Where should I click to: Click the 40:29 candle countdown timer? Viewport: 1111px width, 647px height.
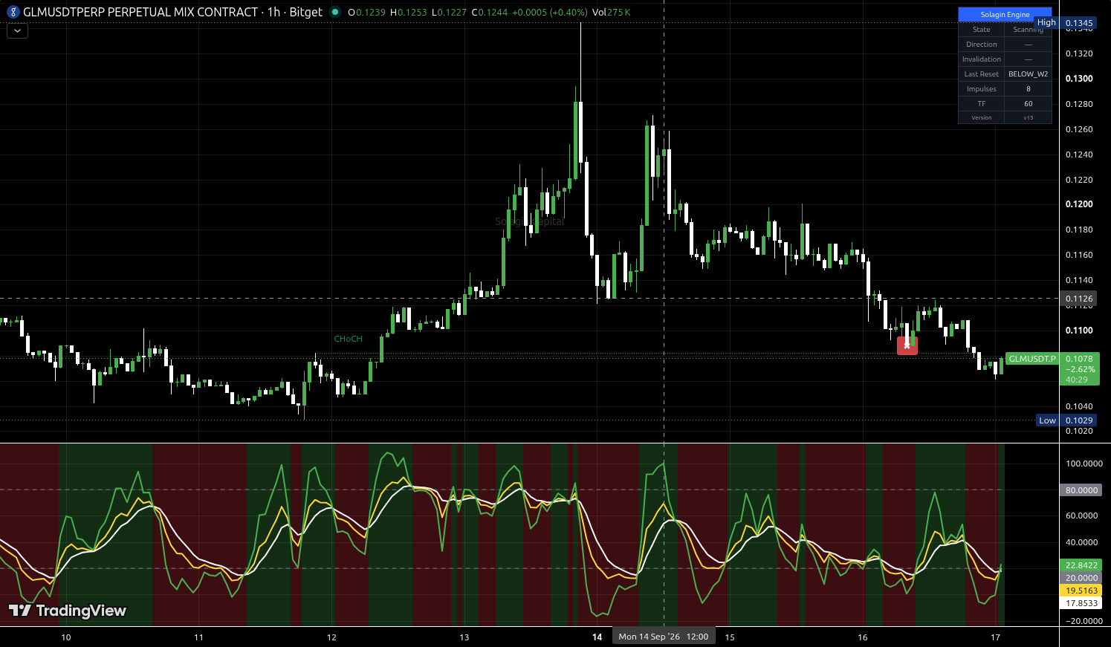[x=1077, y=380]
